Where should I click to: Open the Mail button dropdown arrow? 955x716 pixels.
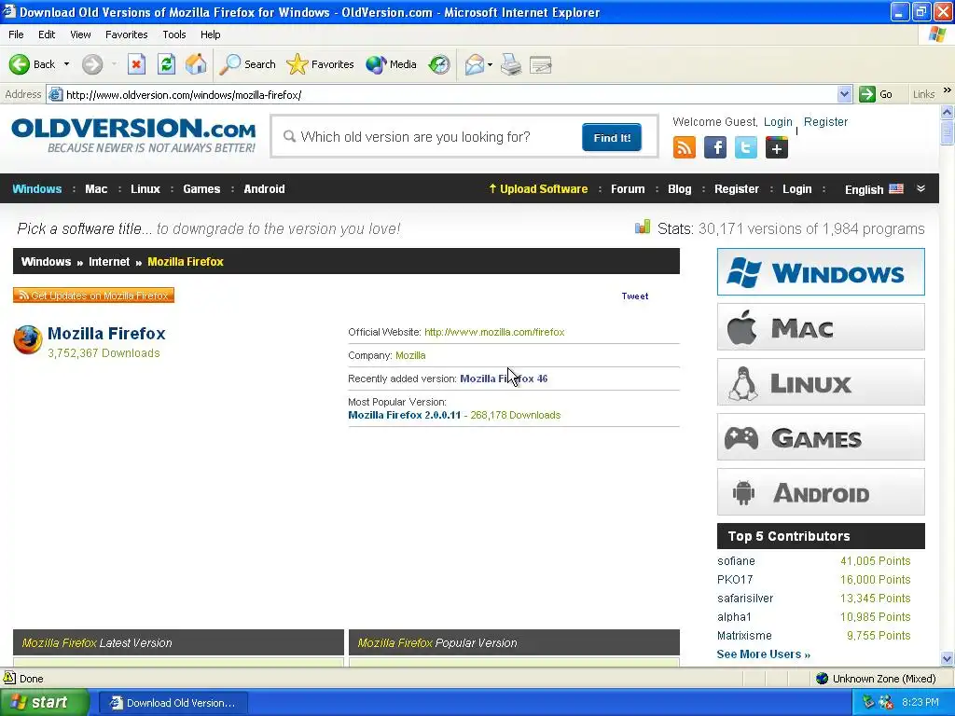tap(490, 64)
